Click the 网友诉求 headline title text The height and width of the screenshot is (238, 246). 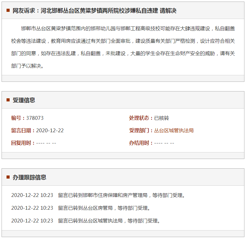(x=94, y=11)
